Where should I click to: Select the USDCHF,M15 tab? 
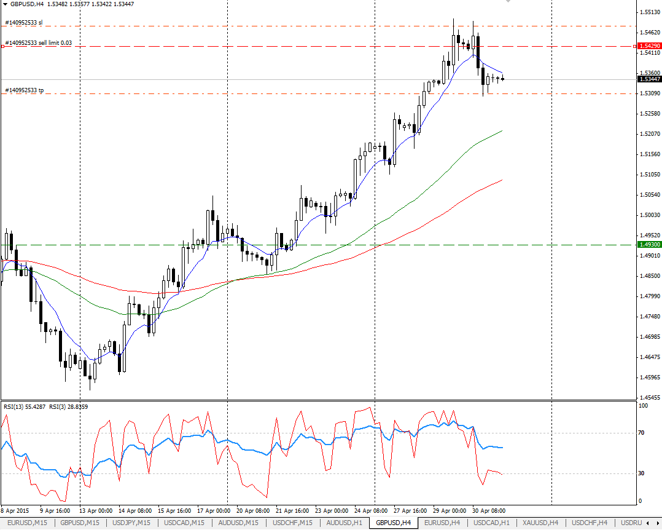pos(292,523)
